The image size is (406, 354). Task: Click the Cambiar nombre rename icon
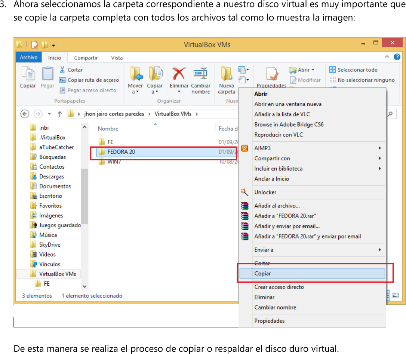[x=200, y=74]
